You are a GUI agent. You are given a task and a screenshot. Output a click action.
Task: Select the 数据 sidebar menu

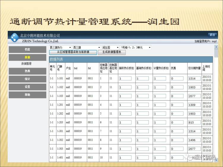tap(27, 57)
